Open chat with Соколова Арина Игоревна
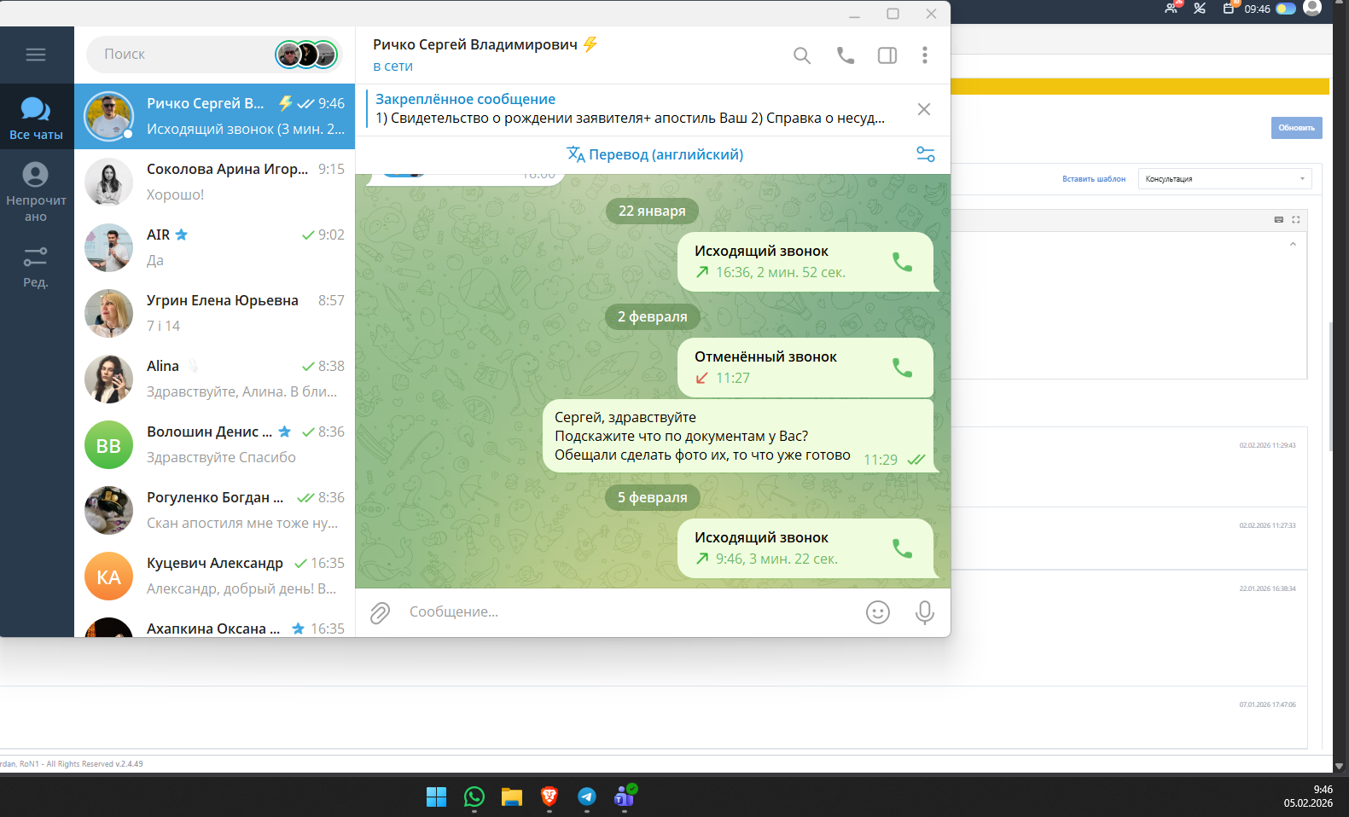The height and width of the screenshot is (817, 1349). pyautogui.click(x=214, y=182)
